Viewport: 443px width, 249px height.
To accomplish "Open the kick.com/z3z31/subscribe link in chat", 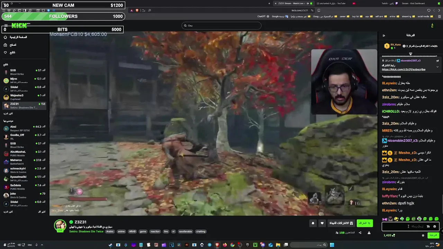I will [x=404, y=70].
